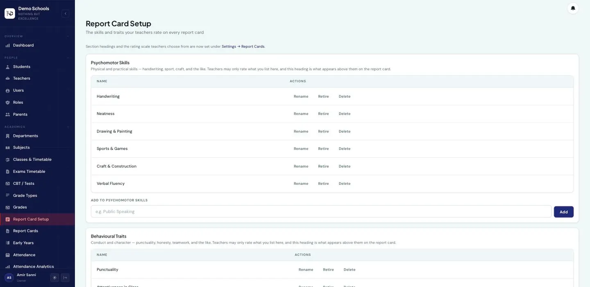This screenshot has width=590, height=287.
Task: Follow the Settings → Report Cards link
Action: pyautogui.click(x=243, y=47)
